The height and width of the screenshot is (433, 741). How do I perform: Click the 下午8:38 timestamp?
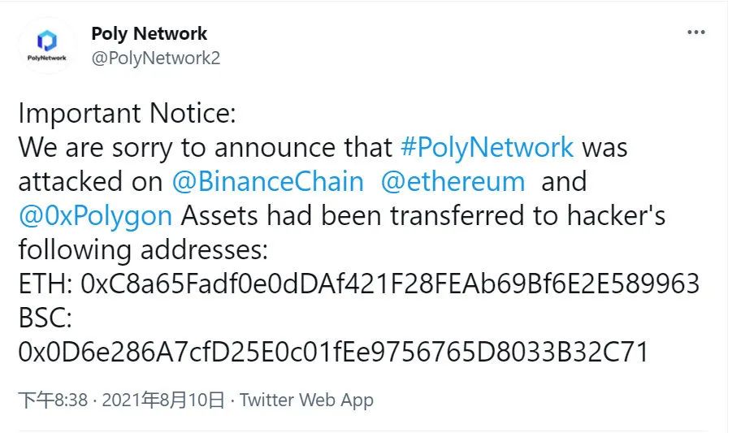[x=53, y=400]
